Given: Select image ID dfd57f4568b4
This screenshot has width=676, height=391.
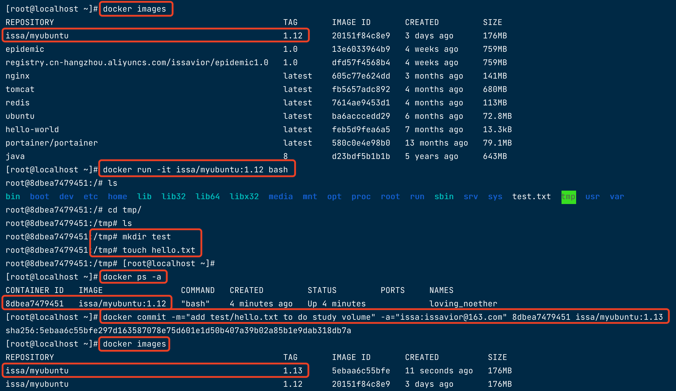Looking at the screenshot, I should (x=361, y=62).
